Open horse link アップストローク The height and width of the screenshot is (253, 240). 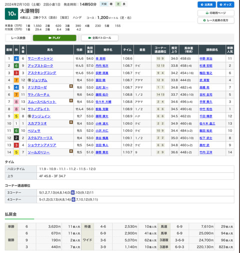pyautogui.click(x=40, y=66)
